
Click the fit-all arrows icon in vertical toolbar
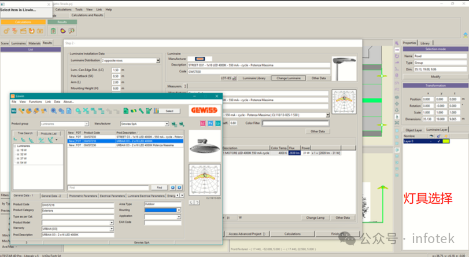(397, 123)
